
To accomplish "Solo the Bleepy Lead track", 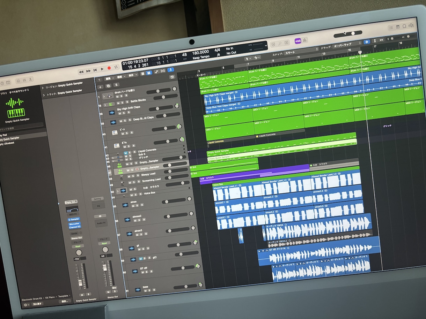I will [x=133, y=176].
